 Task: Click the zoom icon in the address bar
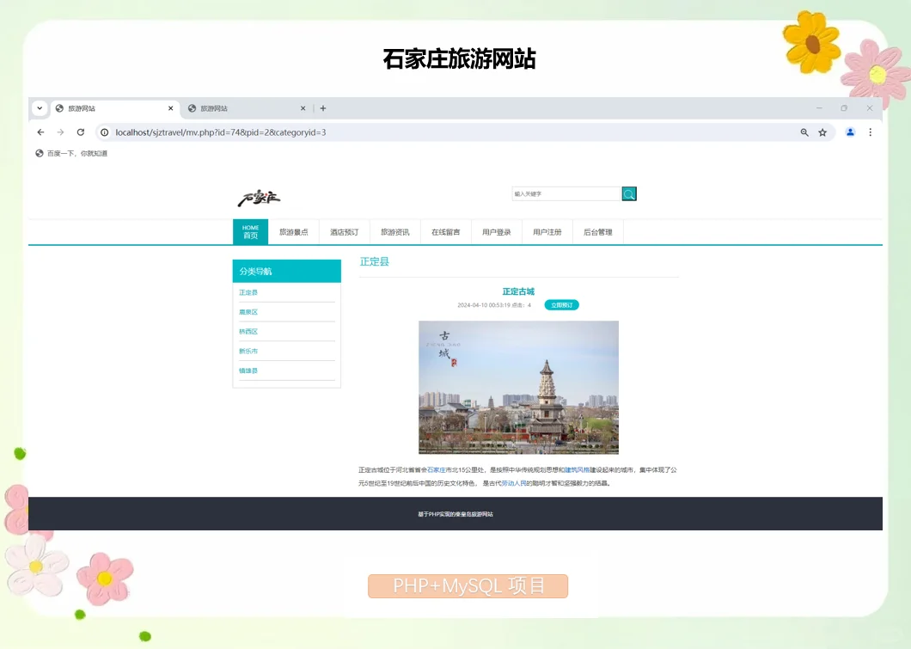click(x=804, y=132)
